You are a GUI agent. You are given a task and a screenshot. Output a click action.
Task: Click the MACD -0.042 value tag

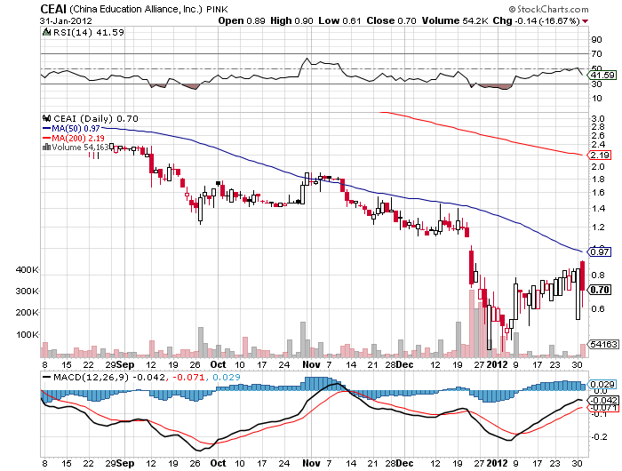604,401
